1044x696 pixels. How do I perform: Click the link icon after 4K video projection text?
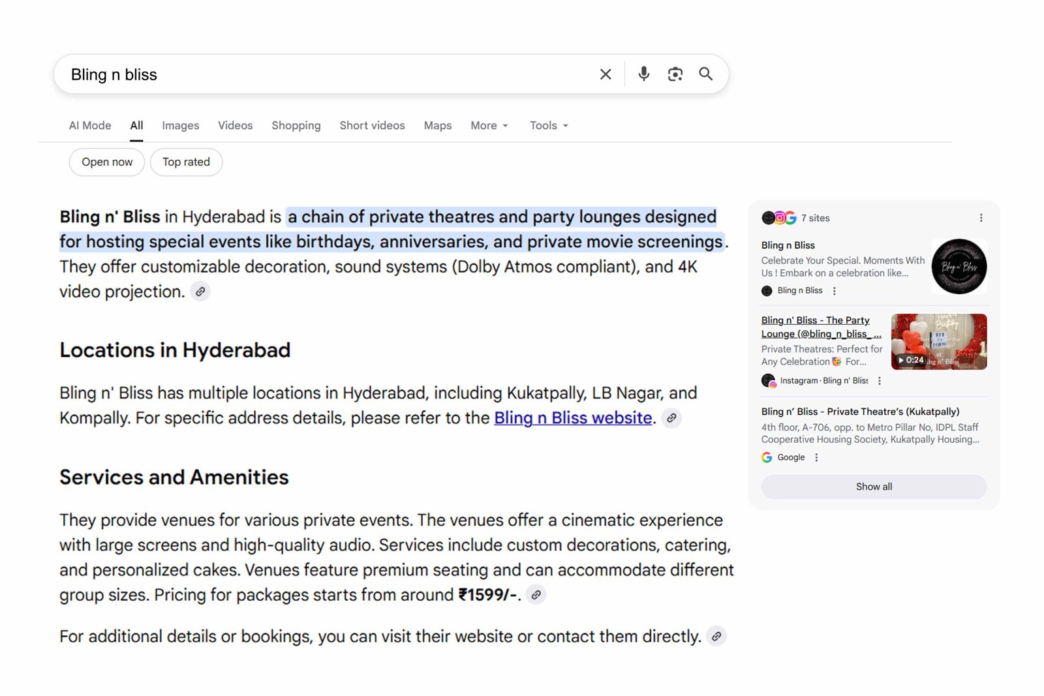(200, 291)
